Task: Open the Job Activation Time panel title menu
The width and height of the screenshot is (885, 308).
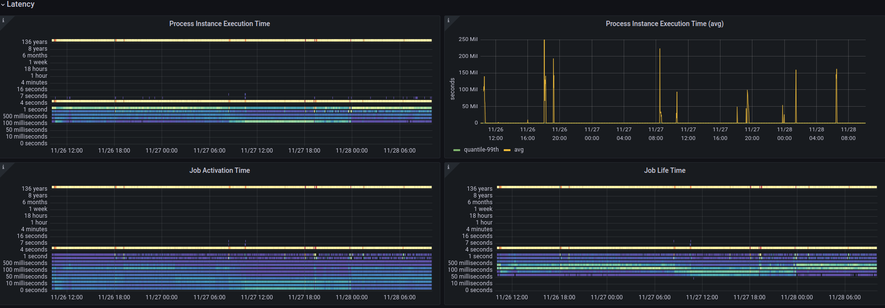Action: [220, 170]
